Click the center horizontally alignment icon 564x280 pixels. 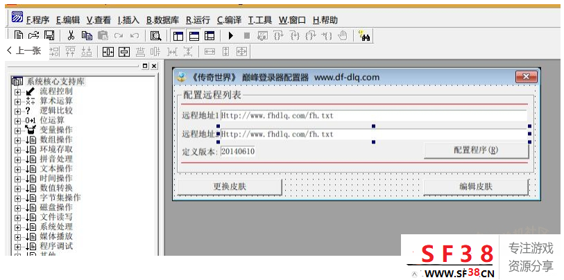(x=108, y=52)
